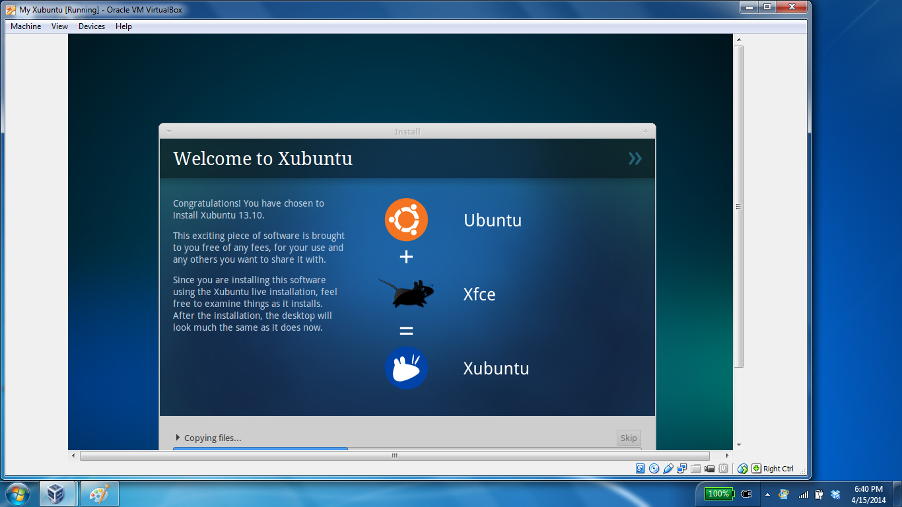
Task: Click the scroll left arrow of VM view
Action: point(73,456)
